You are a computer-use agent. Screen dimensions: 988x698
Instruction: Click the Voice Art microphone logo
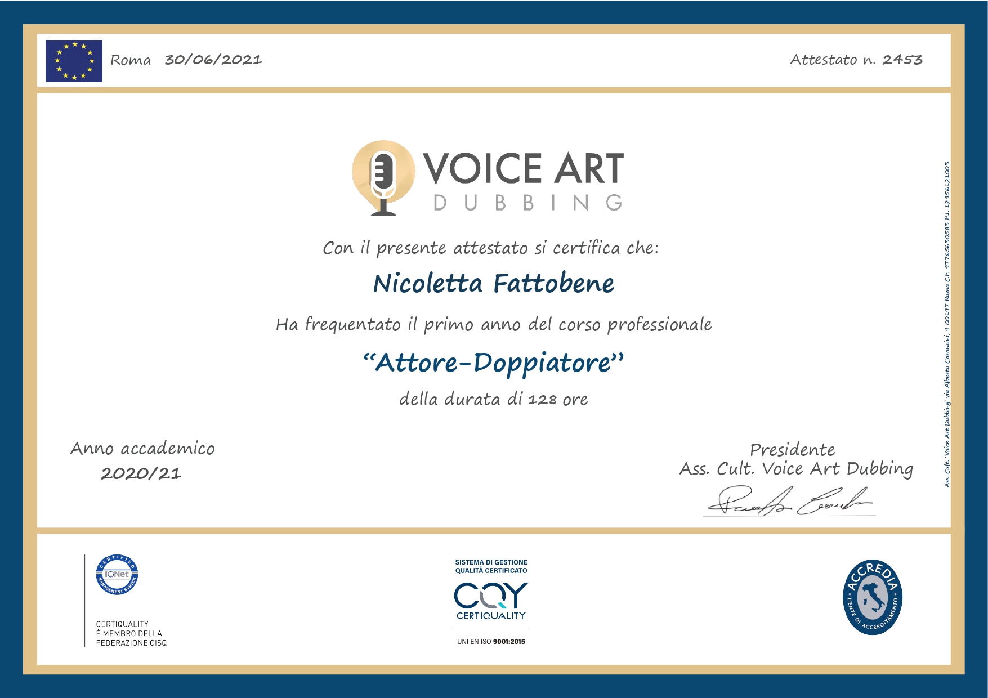384,178
